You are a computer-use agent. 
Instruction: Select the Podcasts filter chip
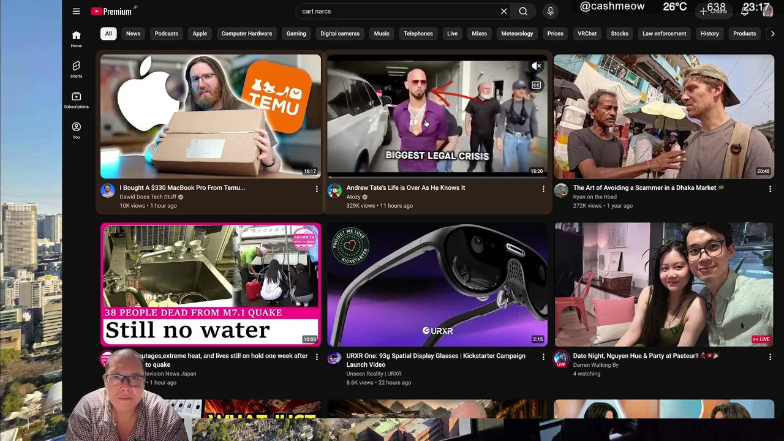[x=167, y=34]
